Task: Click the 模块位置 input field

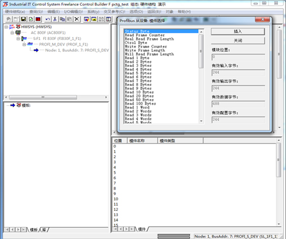Action: [x=238, y=57]
